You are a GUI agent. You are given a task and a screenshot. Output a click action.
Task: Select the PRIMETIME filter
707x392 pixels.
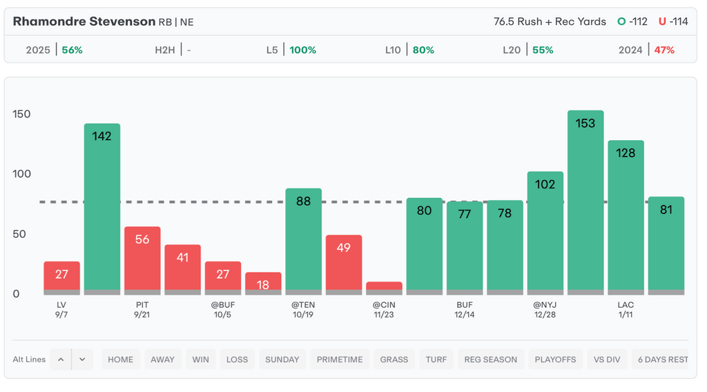point(340,360)
